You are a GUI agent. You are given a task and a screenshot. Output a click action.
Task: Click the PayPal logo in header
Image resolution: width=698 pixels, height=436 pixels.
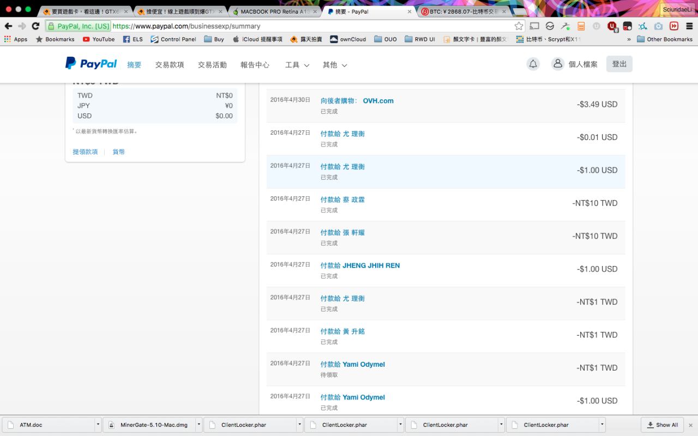(x=91, y=64)
